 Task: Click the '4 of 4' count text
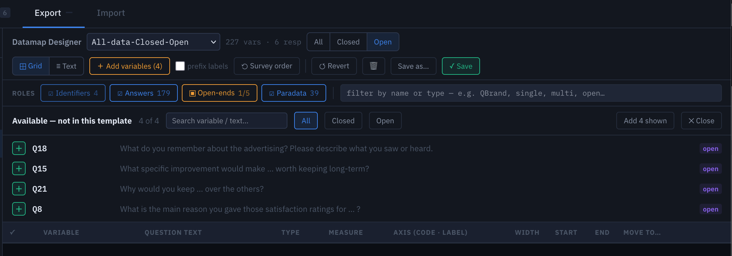click(149, 121)
